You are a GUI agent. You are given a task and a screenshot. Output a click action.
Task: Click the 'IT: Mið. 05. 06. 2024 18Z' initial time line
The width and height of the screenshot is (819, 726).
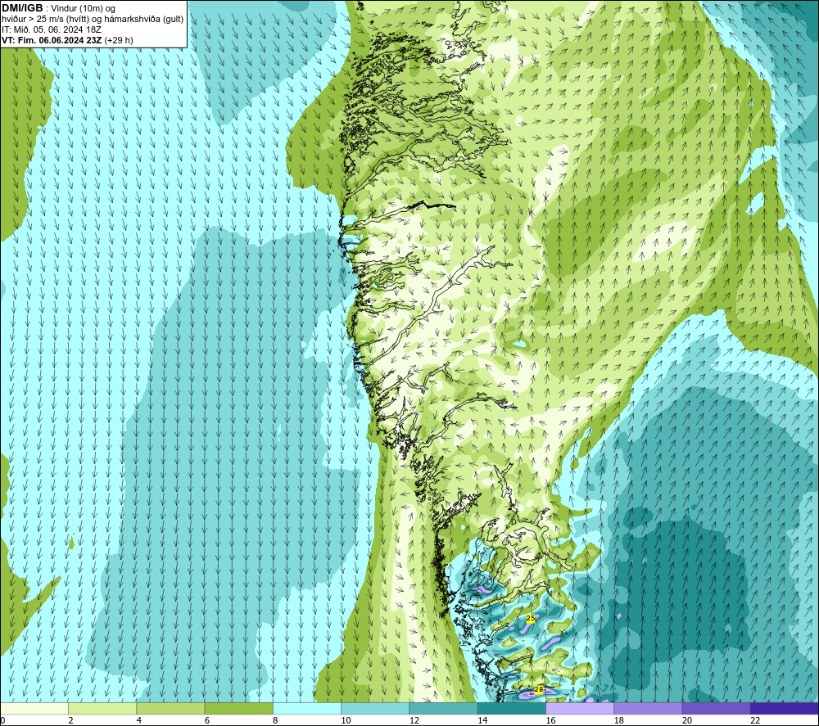click(x=52, y=29)
